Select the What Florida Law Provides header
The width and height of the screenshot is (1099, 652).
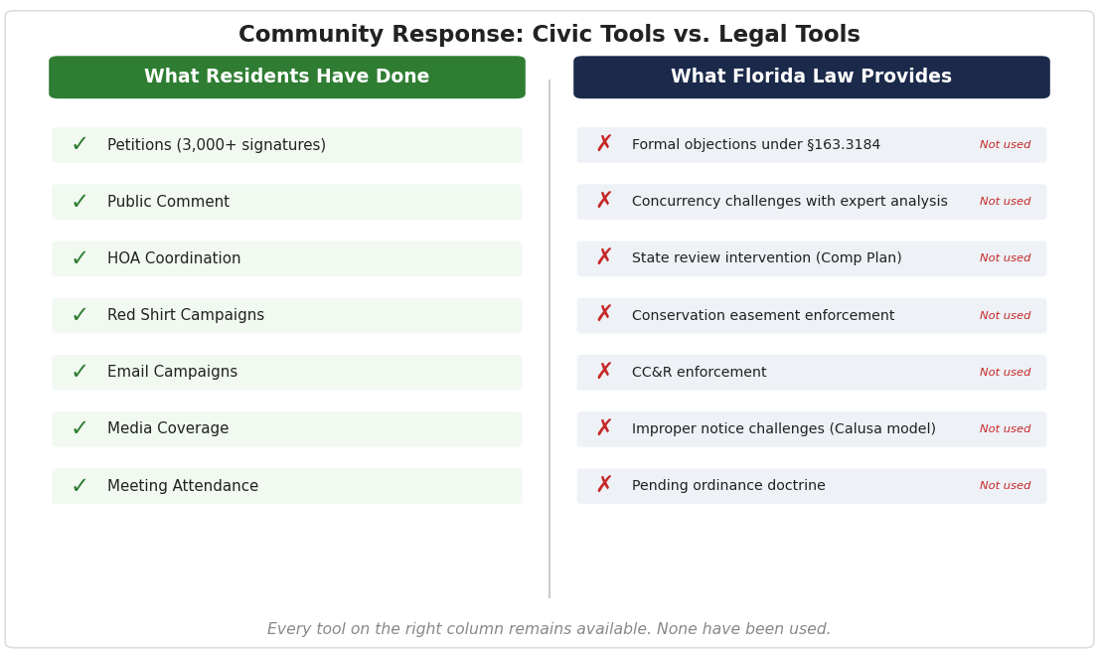811,77
